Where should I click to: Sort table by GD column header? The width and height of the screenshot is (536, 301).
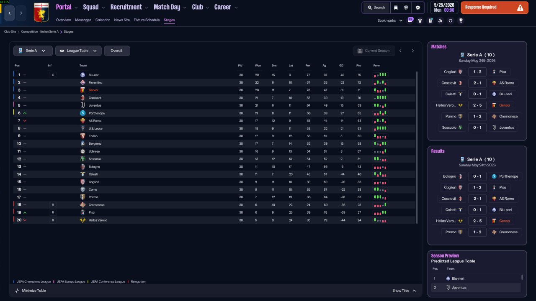click(342, 66)
